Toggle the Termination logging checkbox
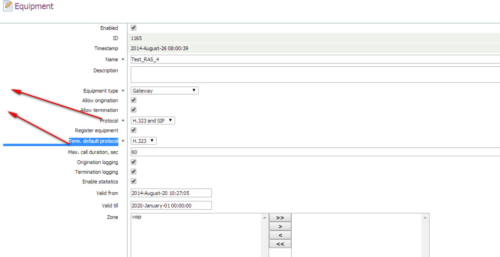This screenshot has width=500, height=257. 134,171
